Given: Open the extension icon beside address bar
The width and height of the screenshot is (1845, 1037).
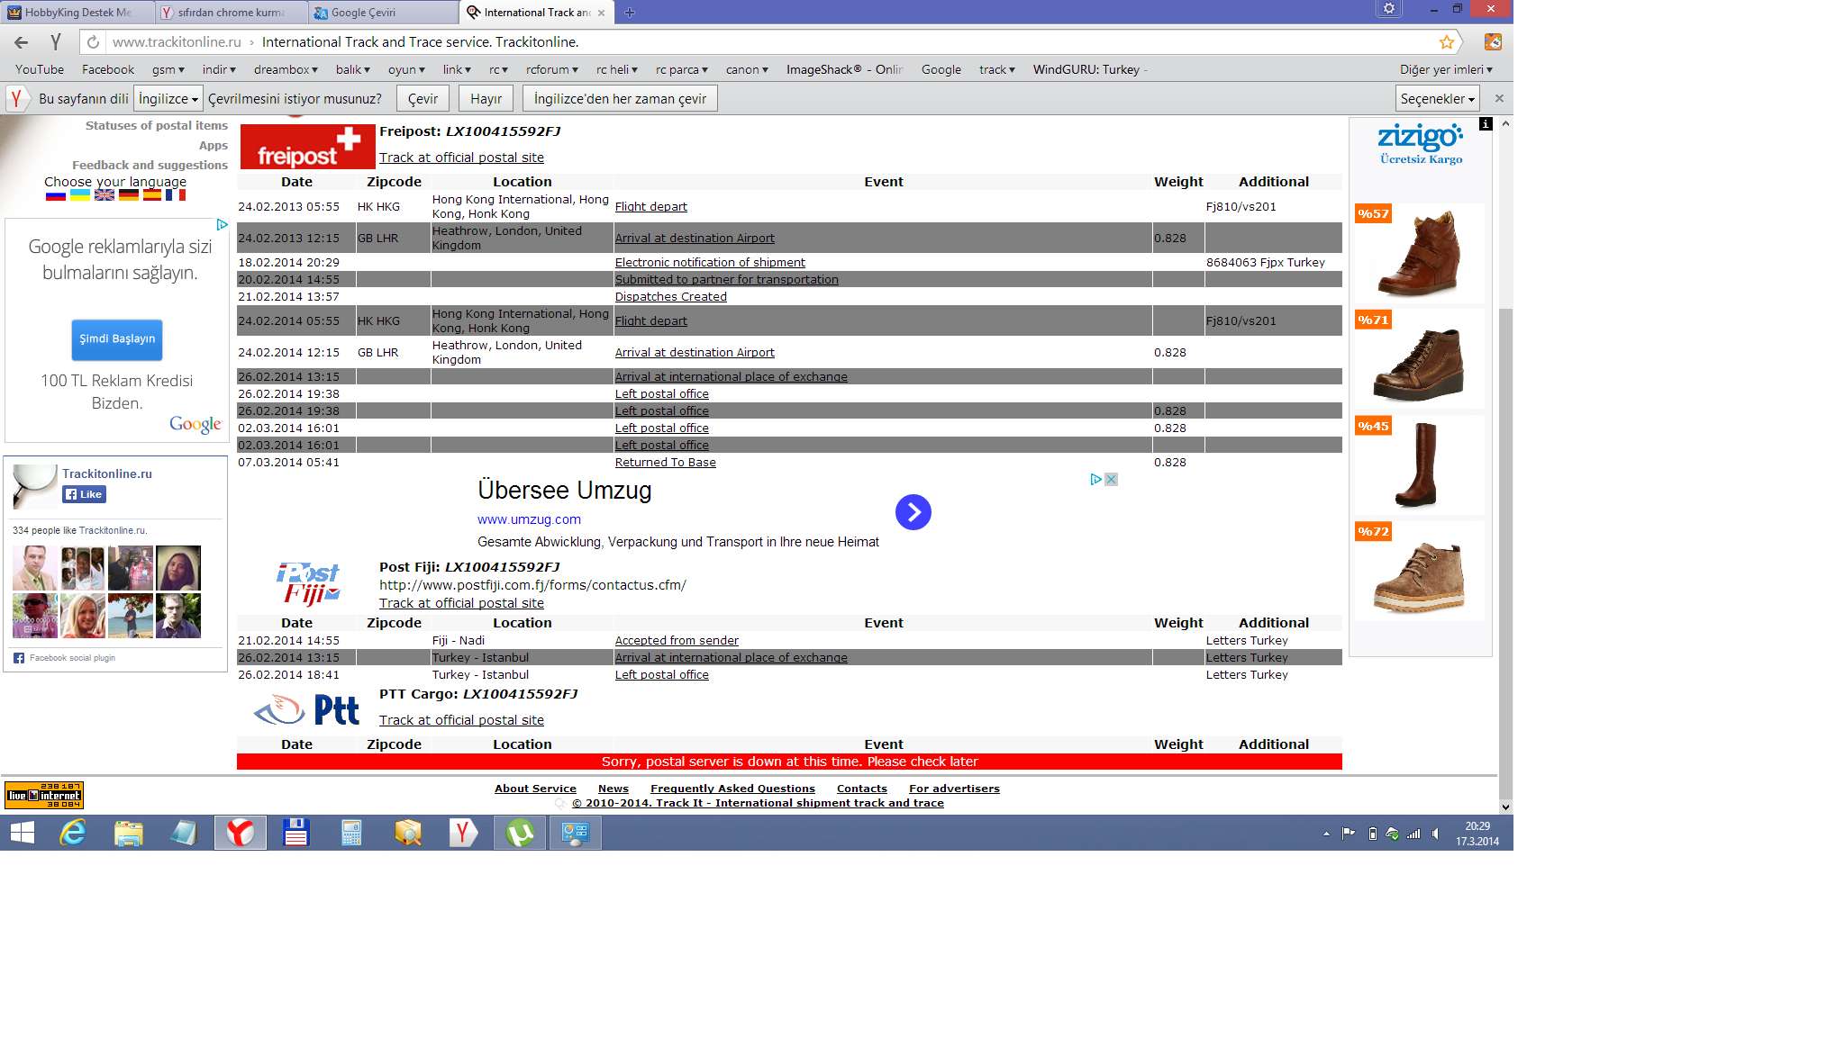Looking at the screenshot, I should pos(1493,41).
